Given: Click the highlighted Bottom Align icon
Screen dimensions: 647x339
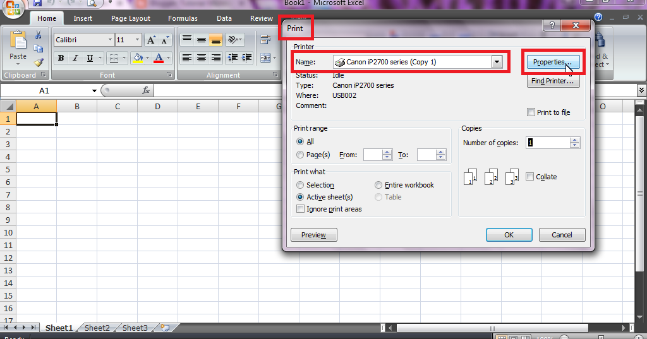Looking at the screenshot, I should [216, 40].
